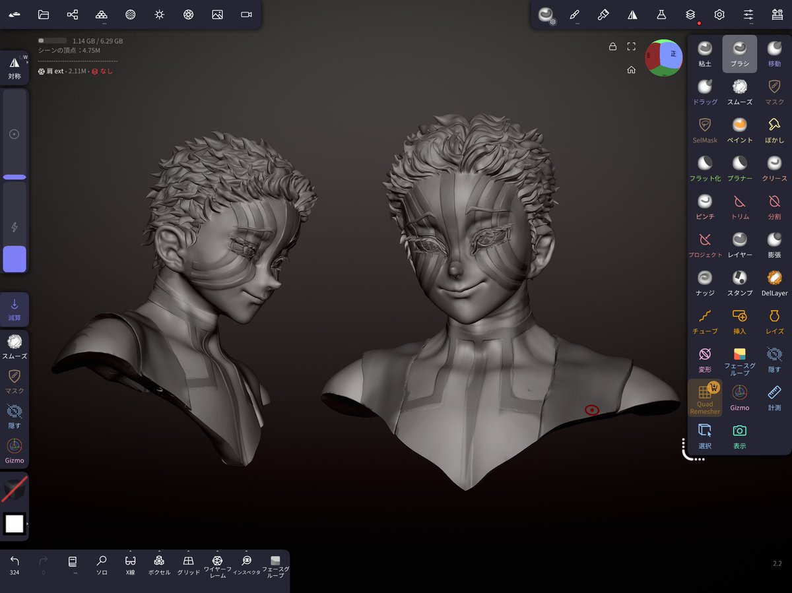This screenshot has height=593, width=792.
Task: Toggle フェースグループ display in bottom bar
Action: pyautogui.click(x=275, y=567)
